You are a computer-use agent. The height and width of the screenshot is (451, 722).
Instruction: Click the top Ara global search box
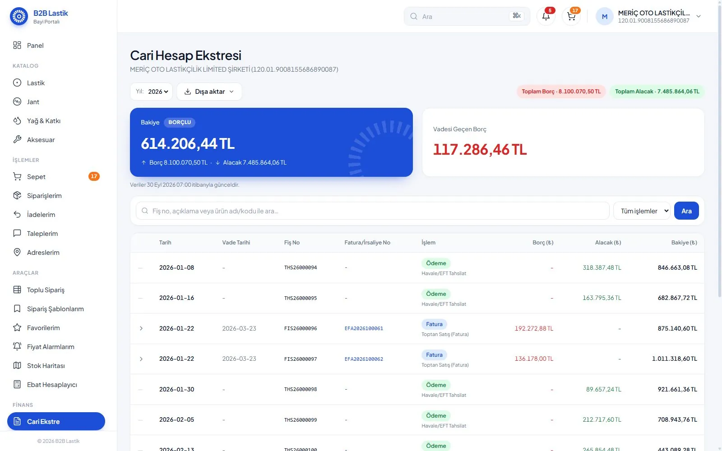coord(467,16)
